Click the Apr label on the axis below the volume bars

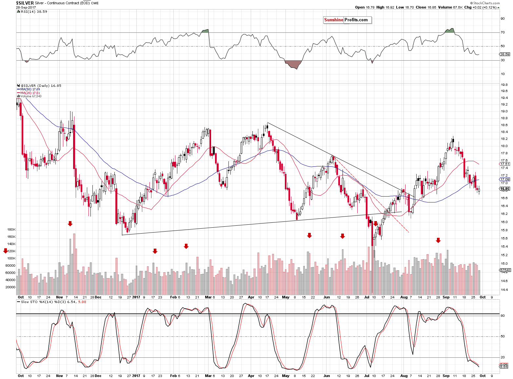click(251, 297)
